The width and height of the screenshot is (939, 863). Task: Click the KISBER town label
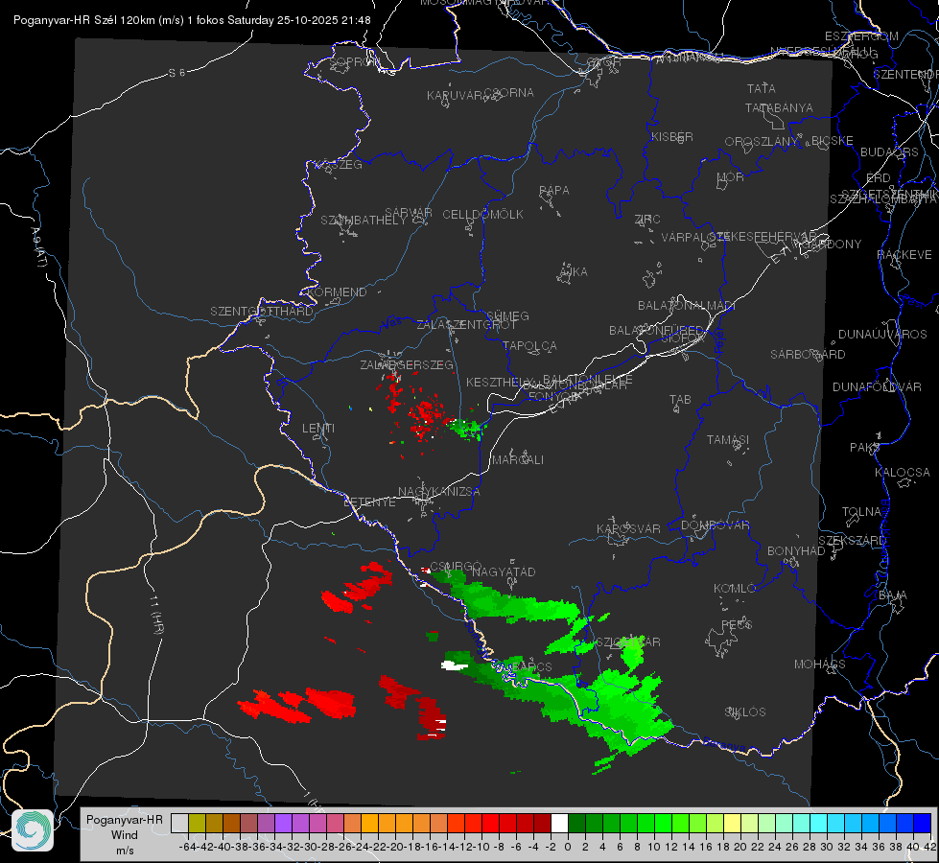point(672,136)
